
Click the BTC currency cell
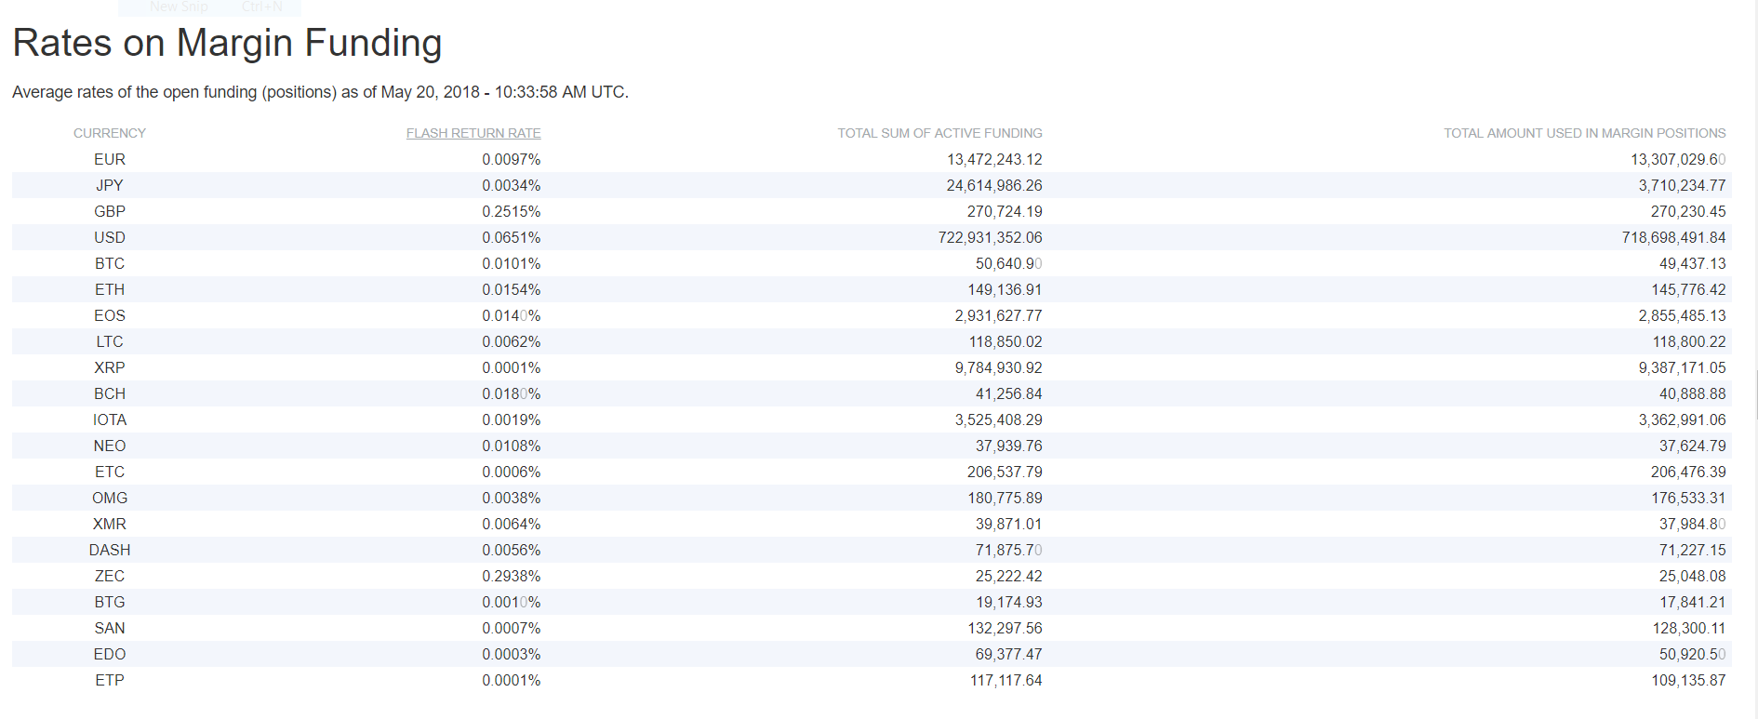point(110,263)
